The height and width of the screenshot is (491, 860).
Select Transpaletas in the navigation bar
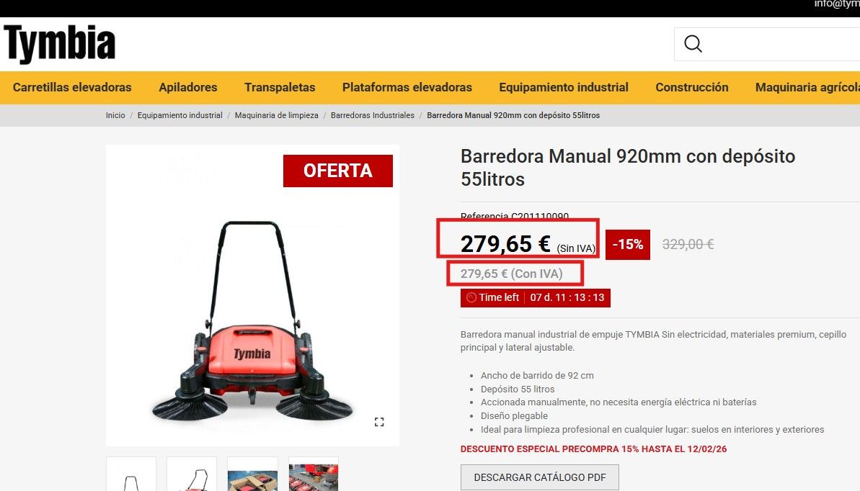click(280, 87)
